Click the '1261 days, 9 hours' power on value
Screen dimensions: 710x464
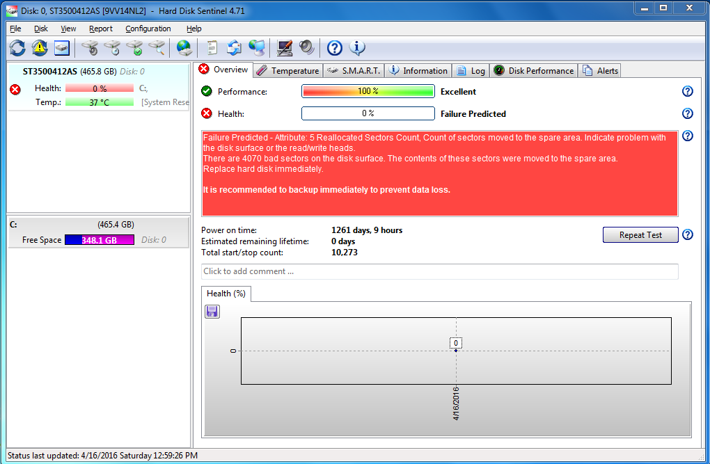click(x=367, y=230)
